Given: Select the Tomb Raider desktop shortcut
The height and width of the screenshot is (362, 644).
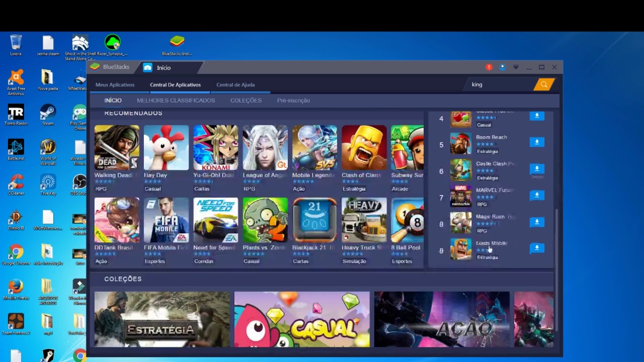Looking at the screenshot, I should tap(16, 115).
